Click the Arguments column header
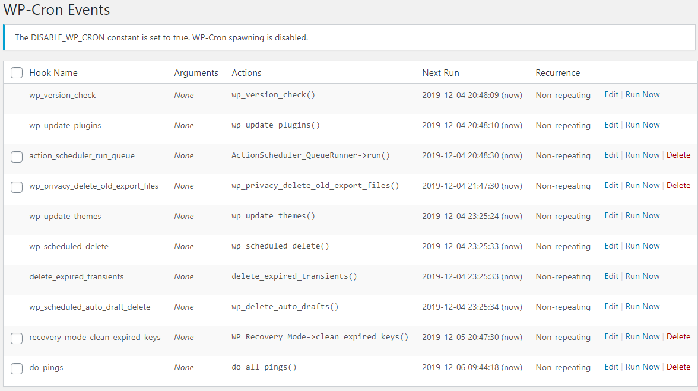The width and height of the screenshot is (698, 391). point(196,73)
